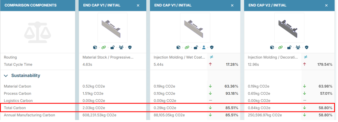
Task: Click the group users icon in first End Cap V1
Action: (x=121, y=48)
